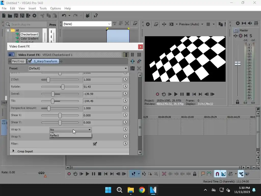Open Master FX icon beside the M button

(241, 36)
